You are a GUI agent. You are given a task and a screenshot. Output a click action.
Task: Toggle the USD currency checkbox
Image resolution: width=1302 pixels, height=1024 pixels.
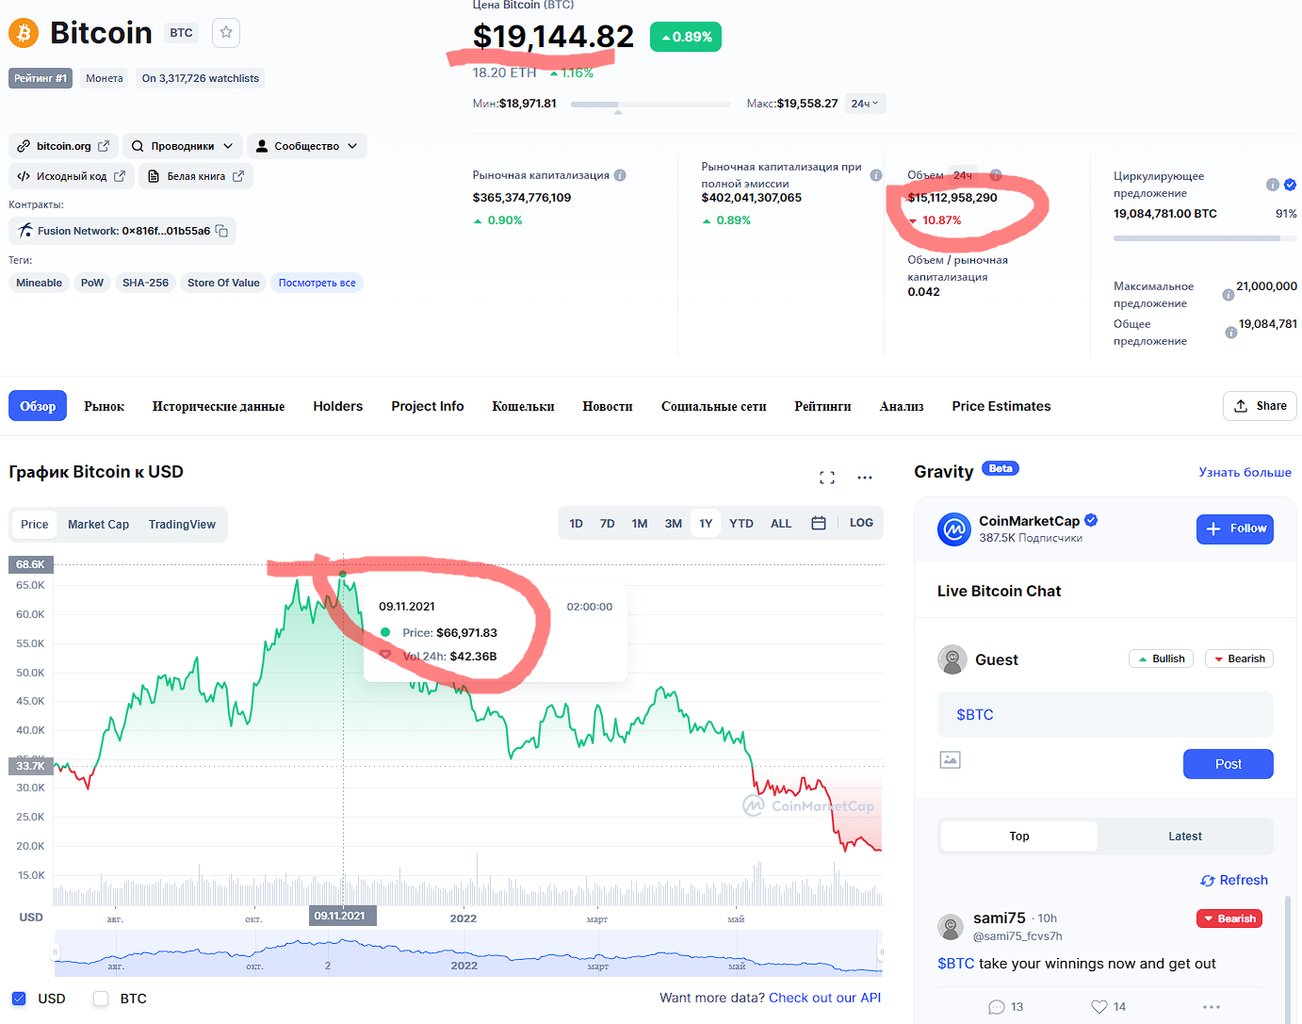pyautogui.click(x=19, y=999)
